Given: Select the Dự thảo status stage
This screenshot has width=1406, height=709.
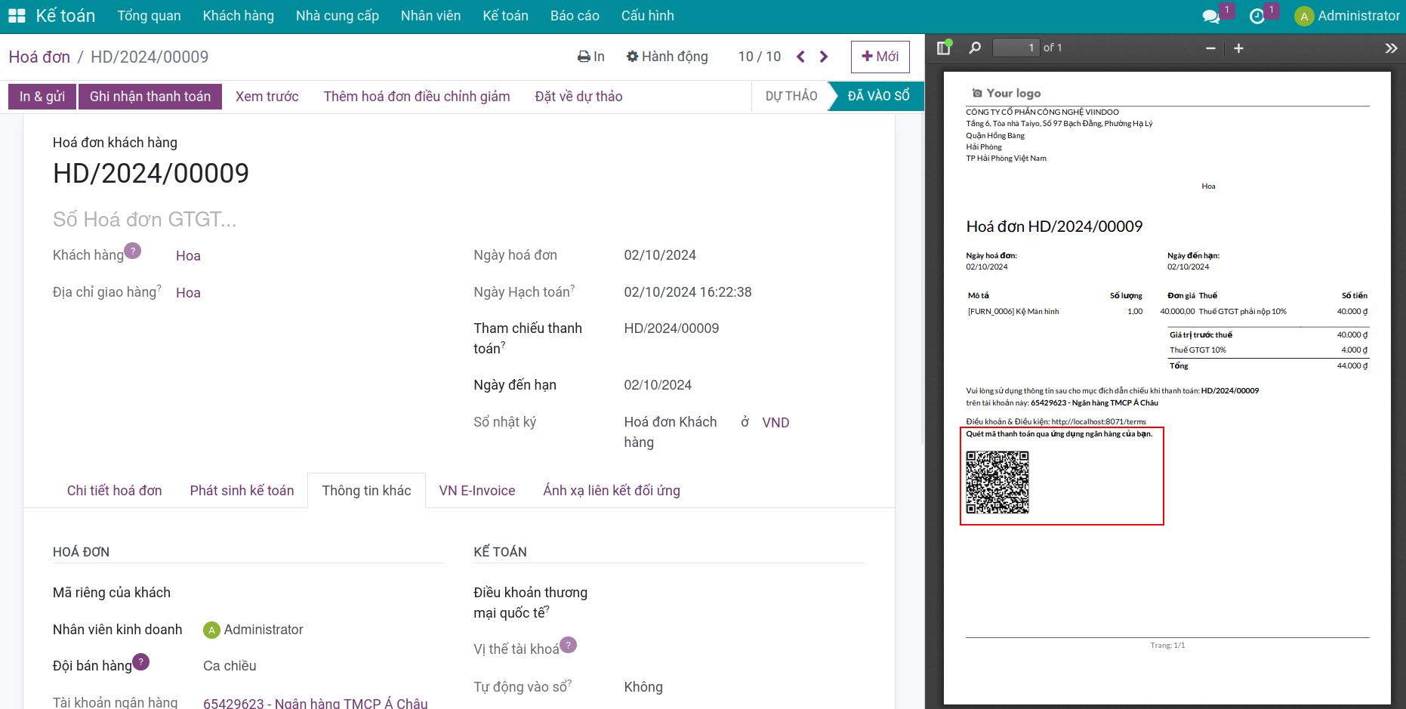Looking at the screenshot, I should tap(791, 96).
